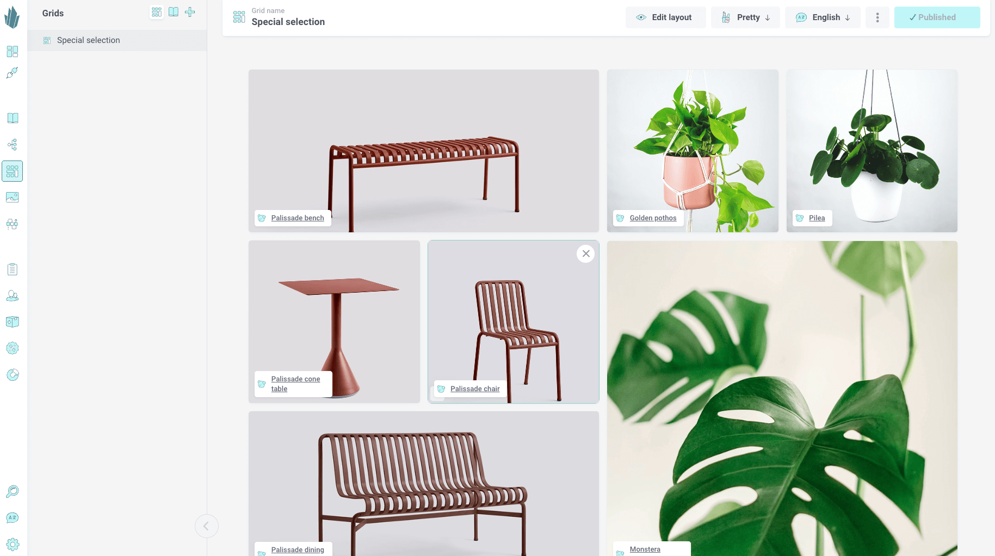
Task: Open the book icon next to Grids header
Action: (x=174, y=12)
